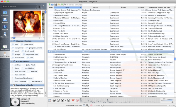
Task: Love this track with the heart icon
Action: point(73,100)
